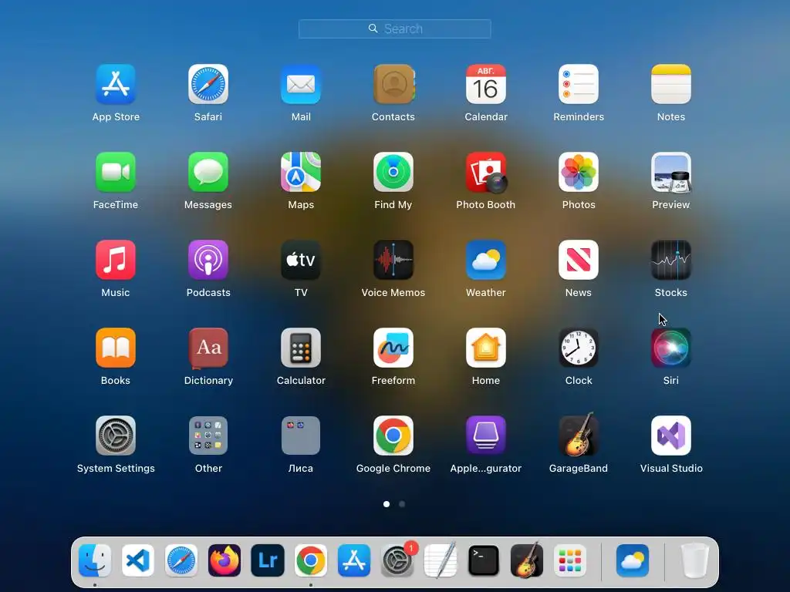790x592 pixels.
Task: Open Weather icon in the Dock
Action: [633, 560]
